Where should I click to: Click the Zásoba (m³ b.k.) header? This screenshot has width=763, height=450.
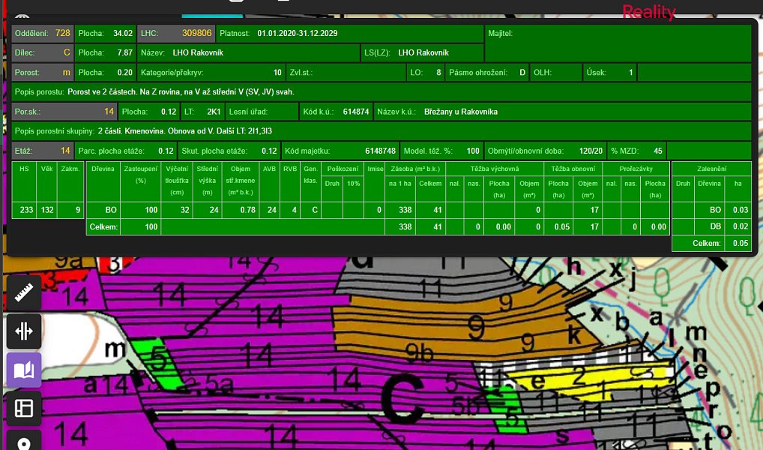415,169
